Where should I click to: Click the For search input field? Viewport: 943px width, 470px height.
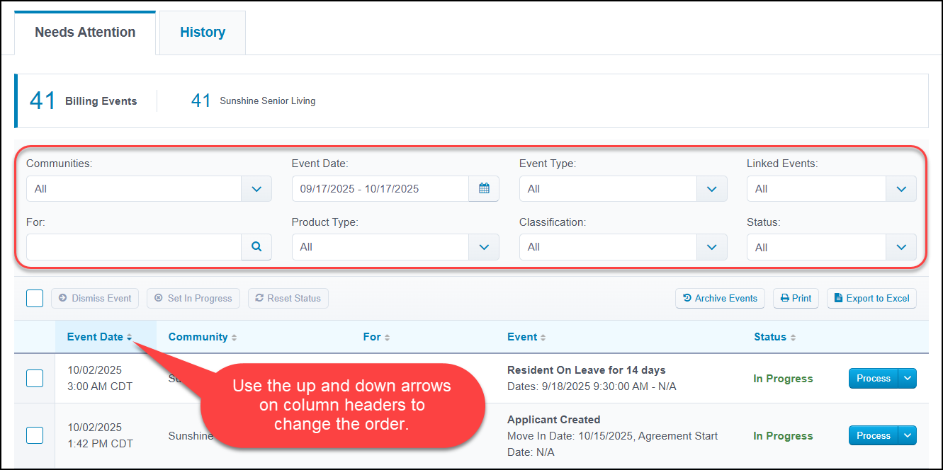coord(134,247)
